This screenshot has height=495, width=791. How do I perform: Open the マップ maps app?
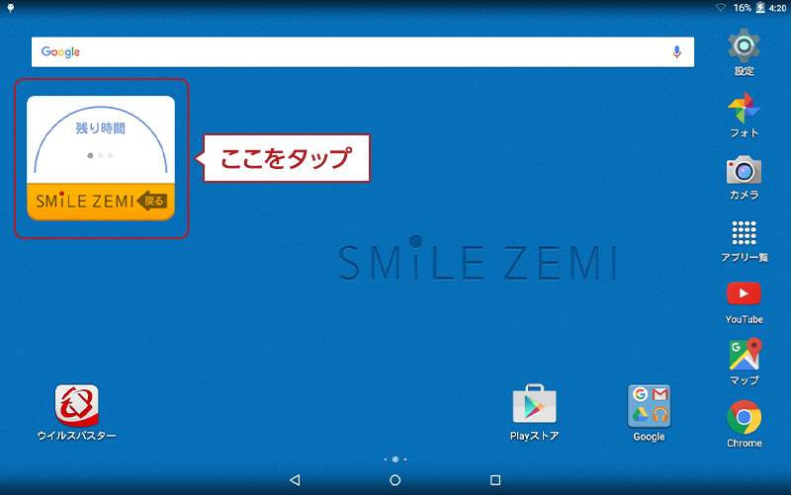pos(745,362)
